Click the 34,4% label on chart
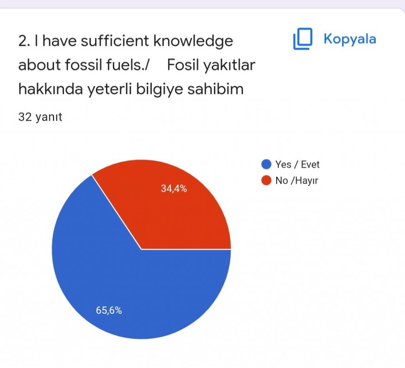This screenshot has height=368, width=405. pos(174,189)
